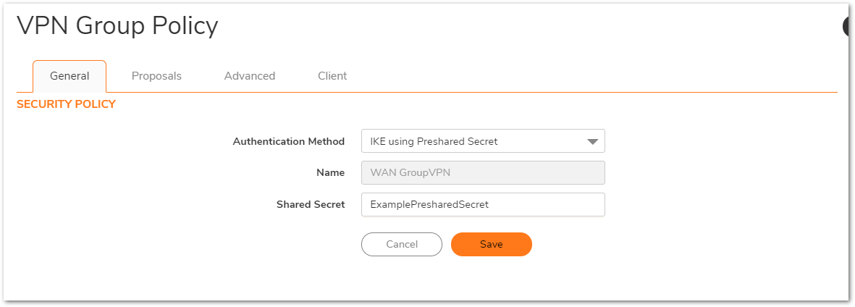
Task: Click the IKE using Preshared Secret selected text
Action: (434, 142)
